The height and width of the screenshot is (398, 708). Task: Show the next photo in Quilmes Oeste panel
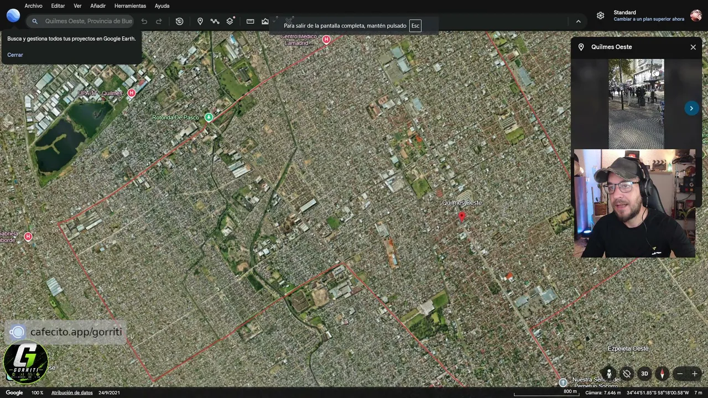tap(691, 108)
